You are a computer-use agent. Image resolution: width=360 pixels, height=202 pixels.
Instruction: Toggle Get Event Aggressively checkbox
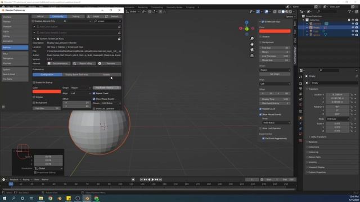[x=263, y=139]
